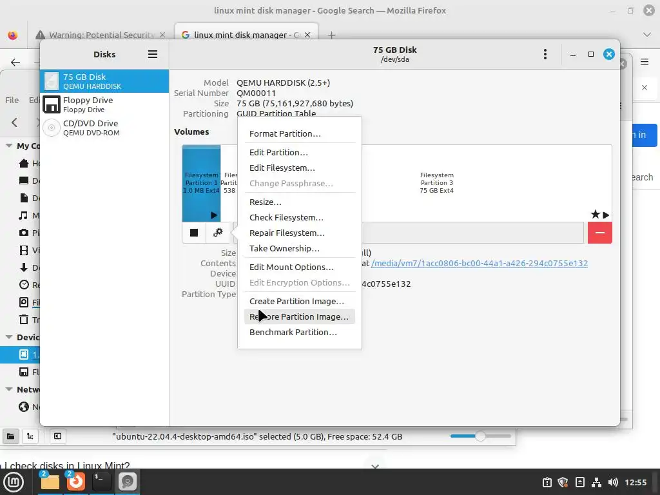The image size is (660, 495).
Task: Open Firefox from the taskbar
Action: click(76, 482)
